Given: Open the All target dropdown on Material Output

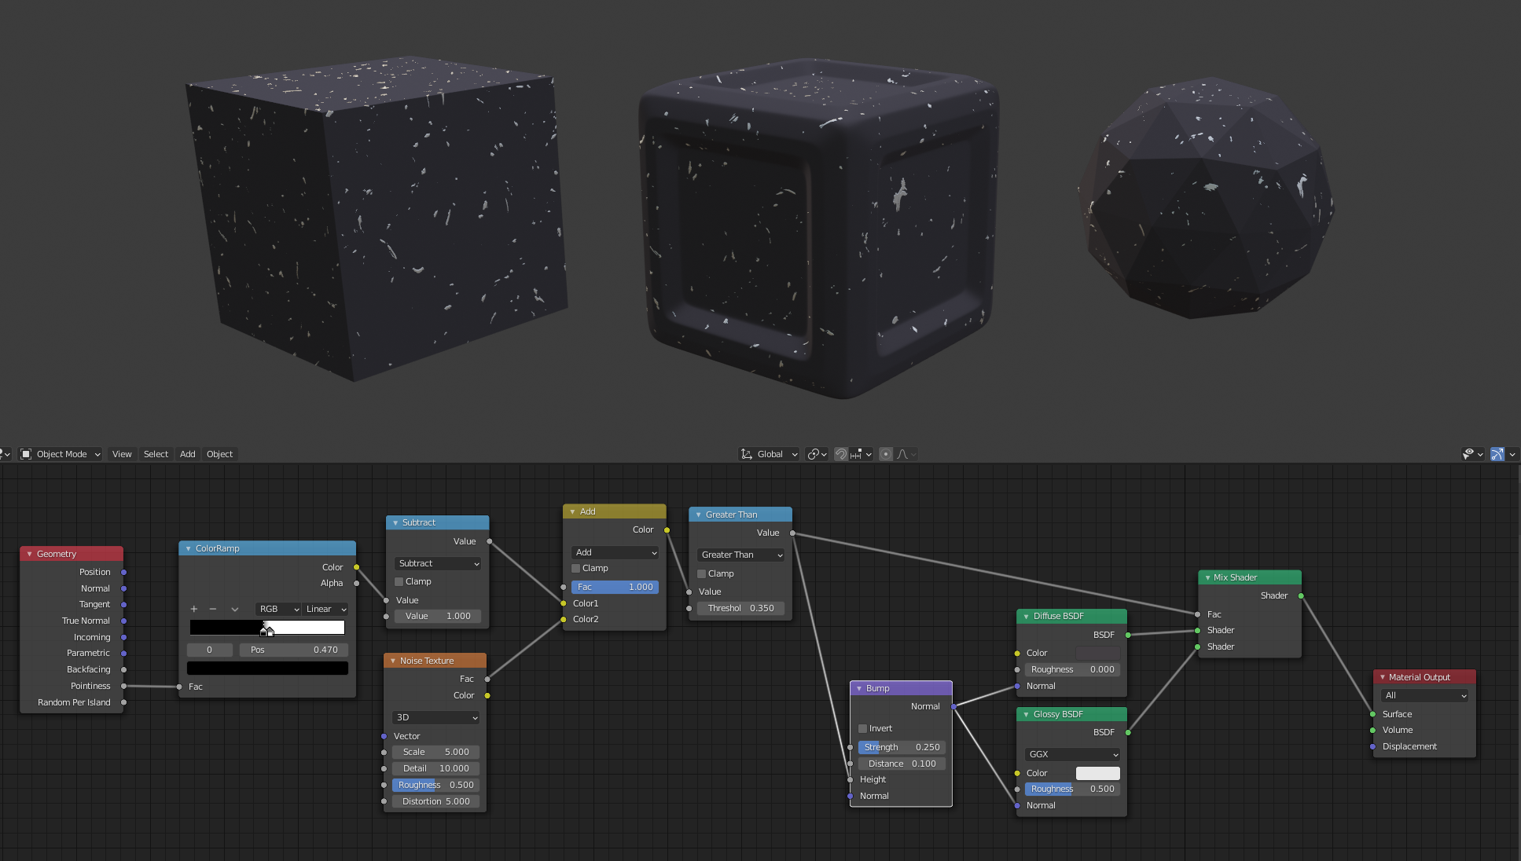Looking at the screenshot, I should click(1424, 695).
